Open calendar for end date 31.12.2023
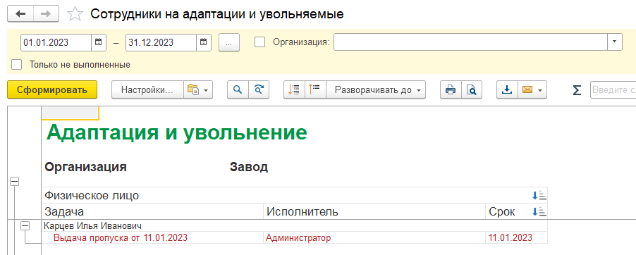This screenshot has width=636, height=255. (x=204, y=42)
